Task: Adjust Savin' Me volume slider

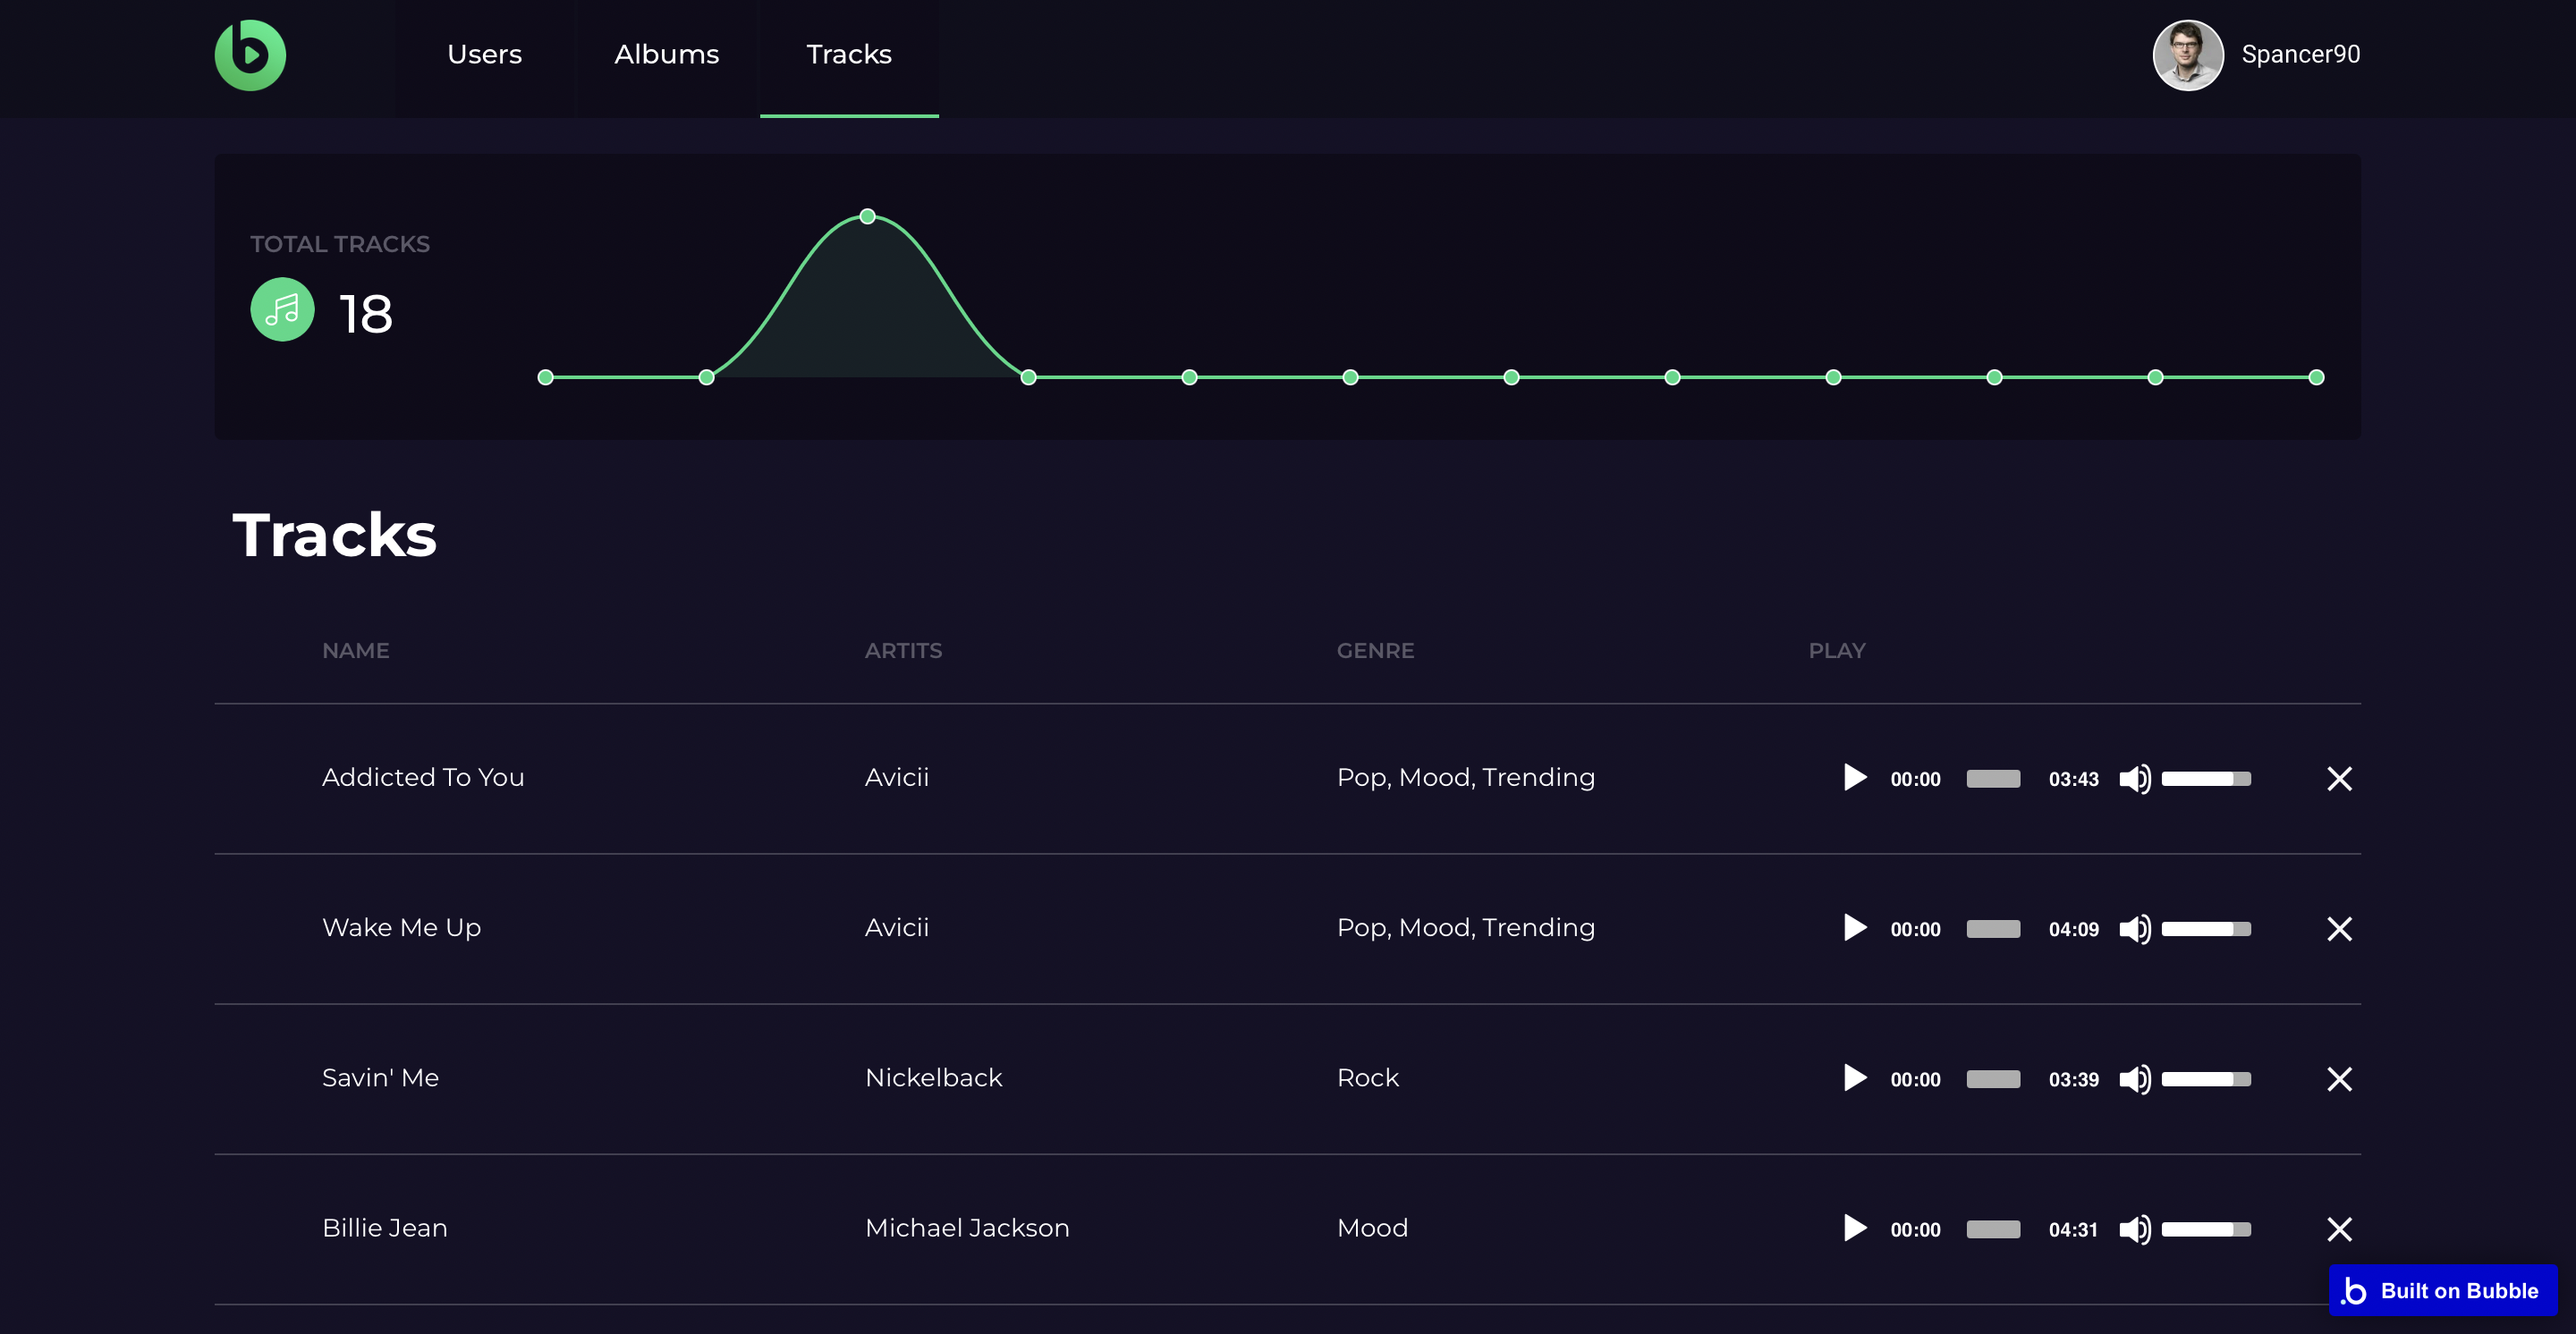Action: coord(2205,1078)
